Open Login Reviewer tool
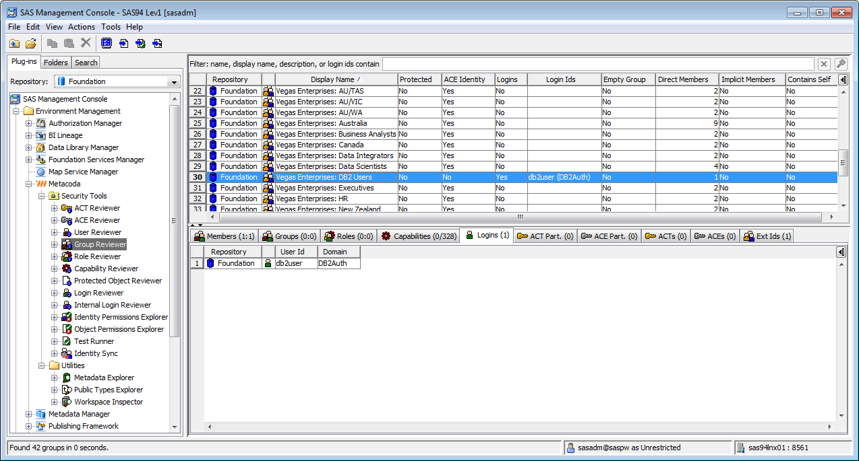The image size is (859, 461). point(98,293)
